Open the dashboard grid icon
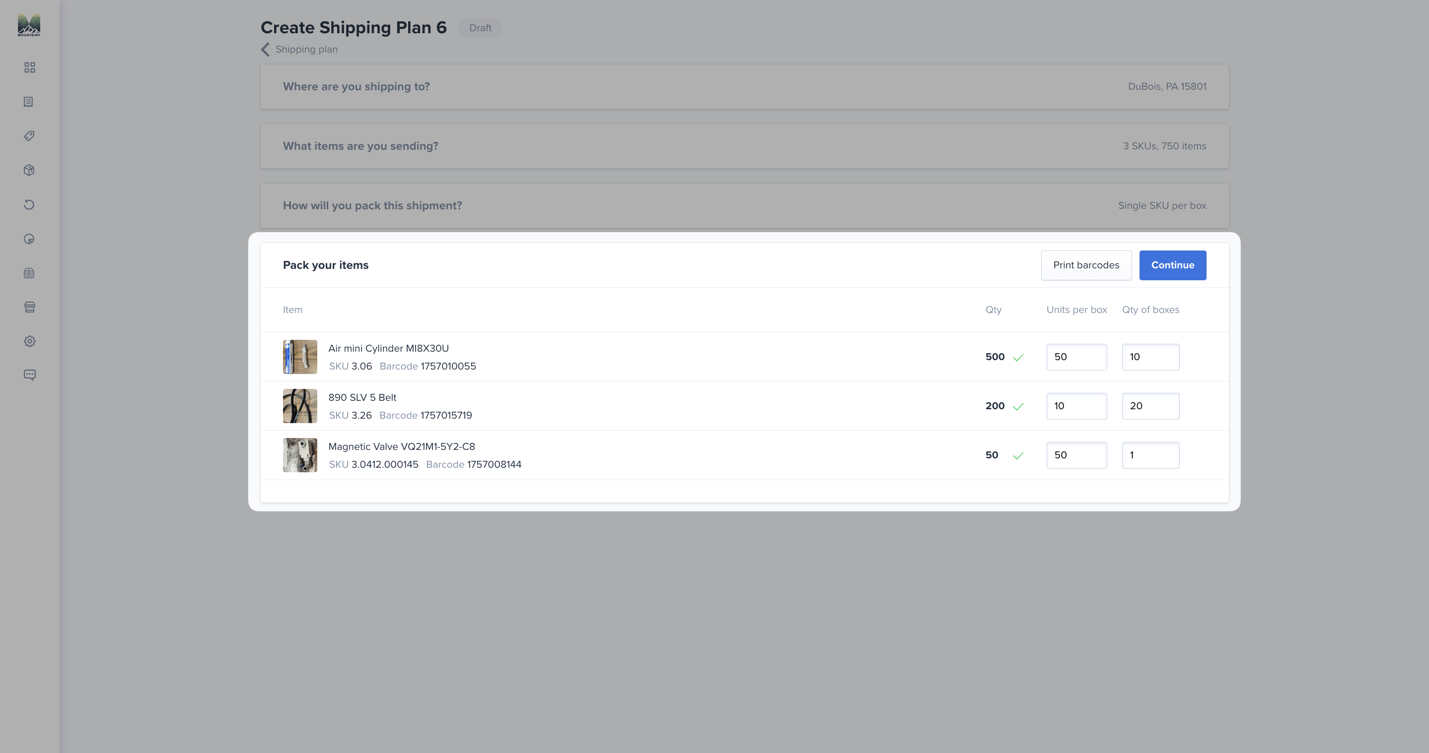This screenshot has height=753, width=1429. [x=30, y=67]
